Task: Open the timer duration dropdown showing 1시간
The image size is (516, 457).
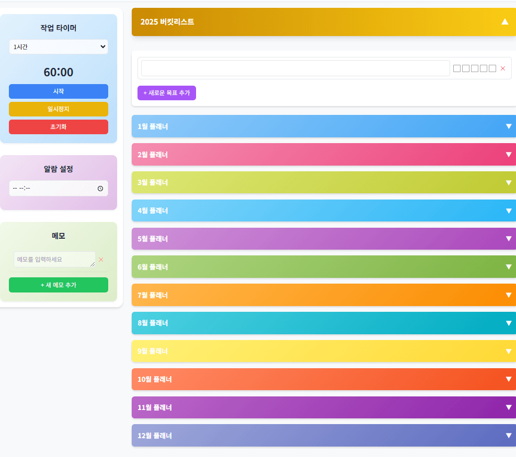Action: (x=58, y=46)
